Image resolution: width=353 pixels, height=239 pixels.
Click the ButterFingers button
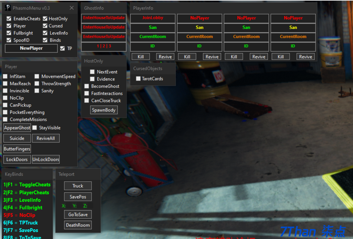[17, 149]
